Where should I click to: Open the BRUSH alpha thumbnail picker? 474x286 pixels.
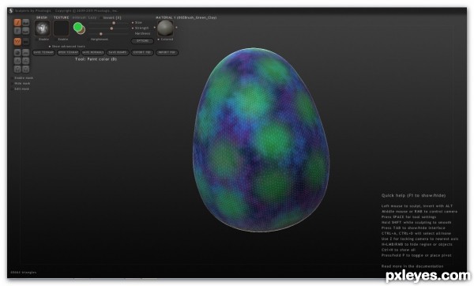pyautogui.click(x=42, y=28)
